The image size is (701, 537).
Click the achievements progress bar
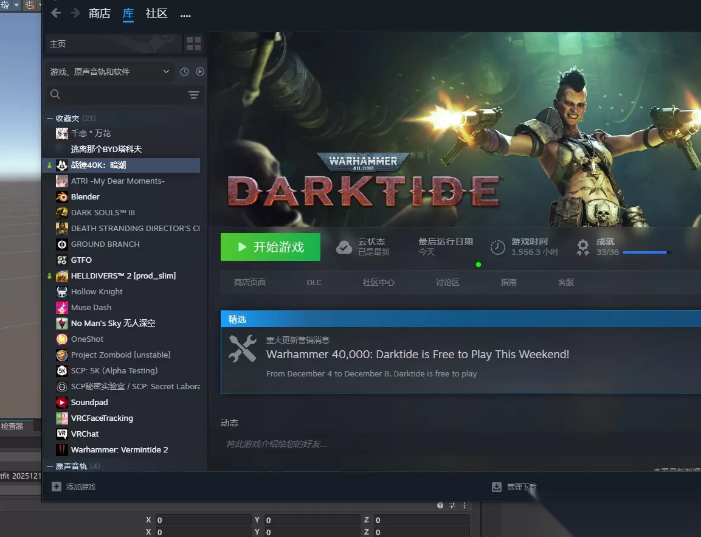644,252
